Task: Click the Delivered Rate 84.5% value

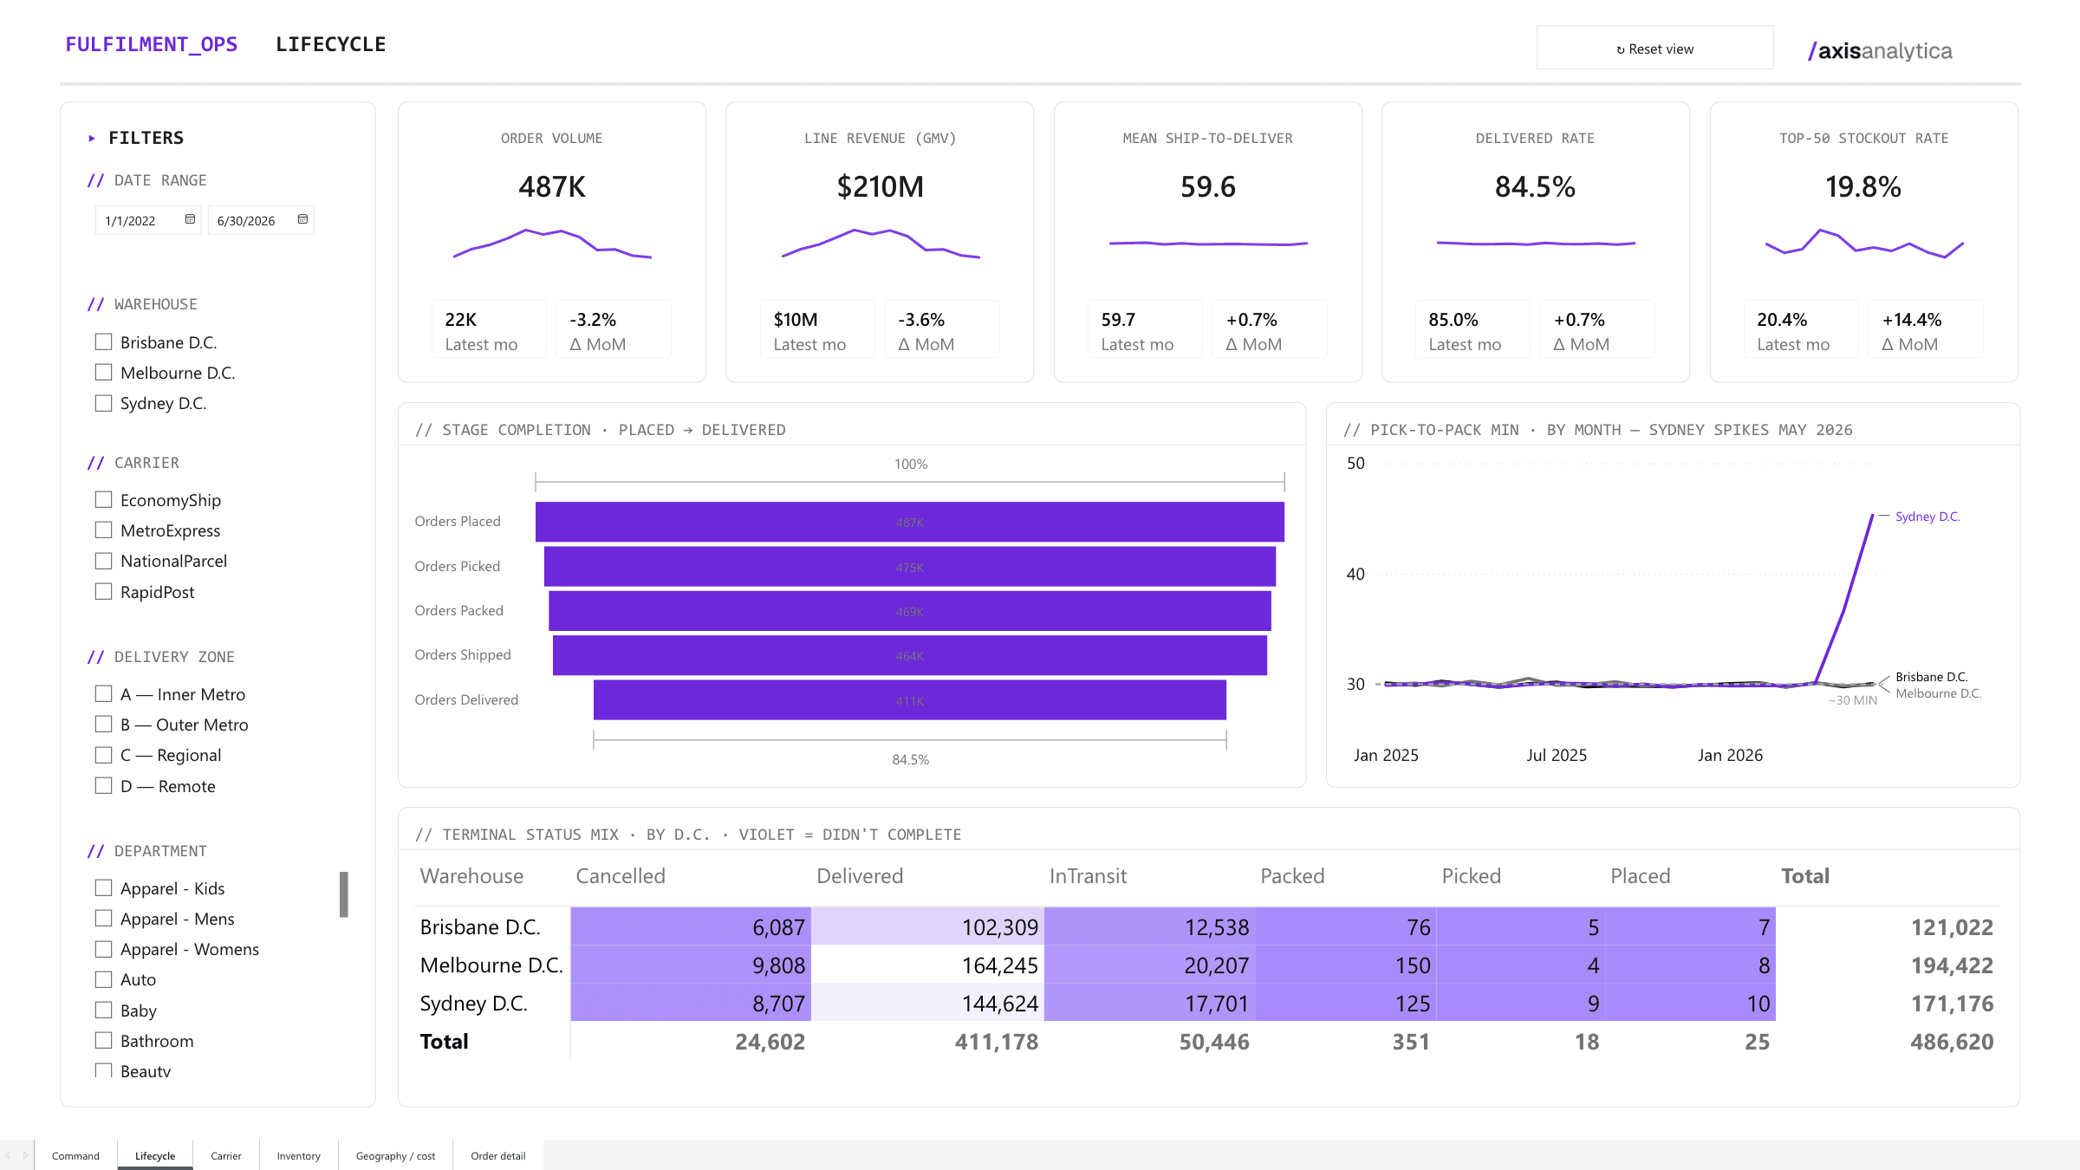Action: (x=1535, y=187)
